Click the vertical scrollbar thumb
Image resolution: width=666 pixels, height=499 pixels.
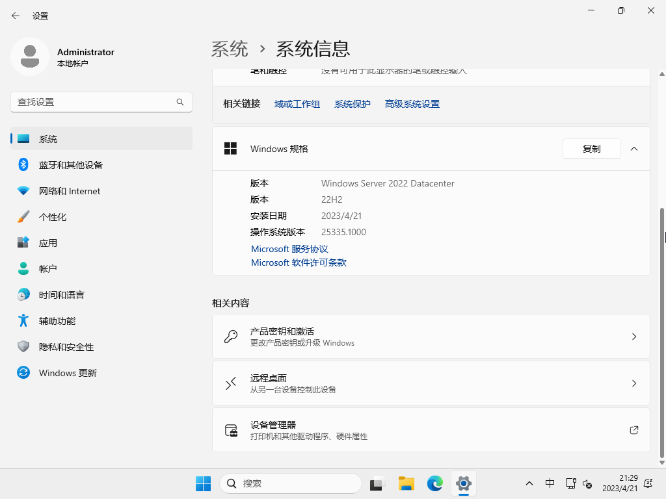pos(661,332)
